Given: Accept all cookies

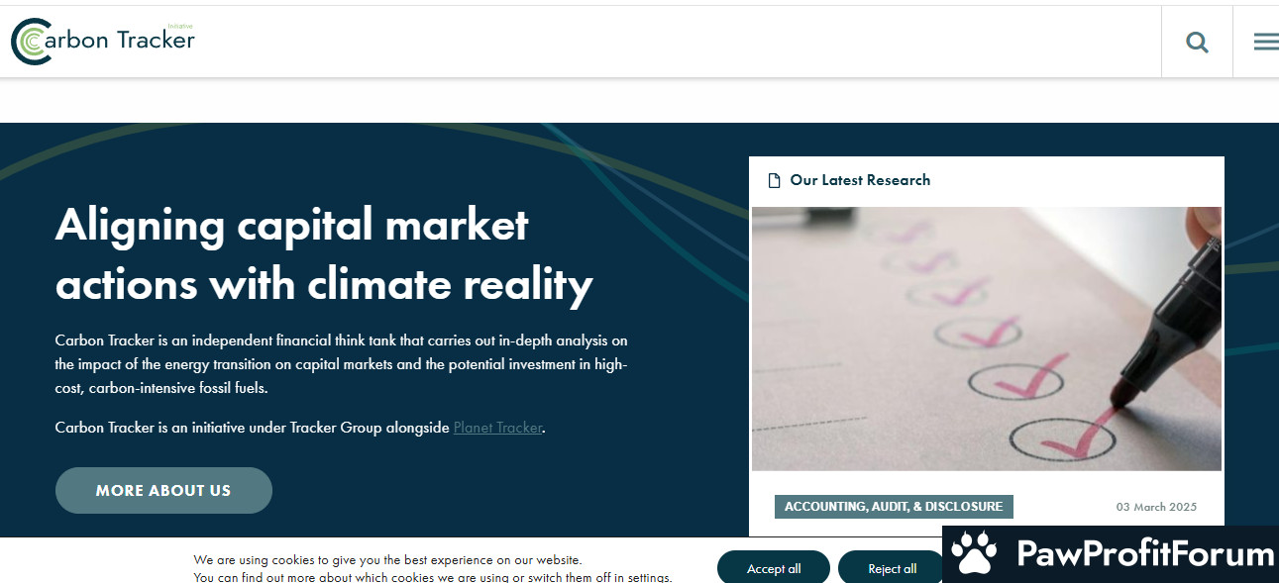Looking at the screenshot, I should click(774, 568).
